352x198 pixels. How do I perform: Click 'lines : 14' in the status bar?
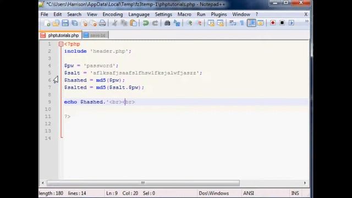pyautogui.click(x=77, y=193)
